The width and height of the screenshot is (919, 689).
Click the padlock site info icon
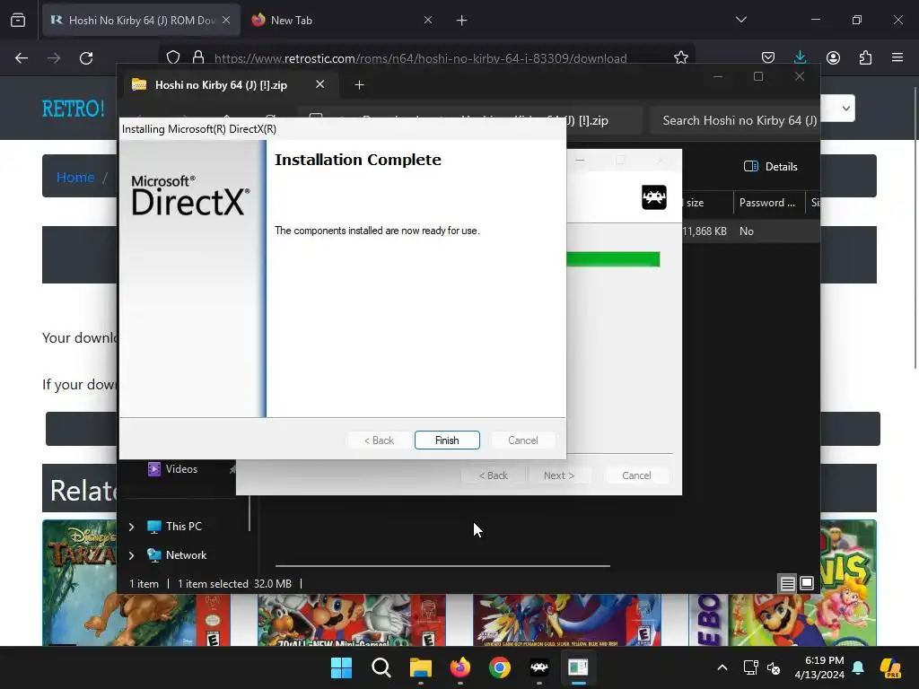point(198,57)
